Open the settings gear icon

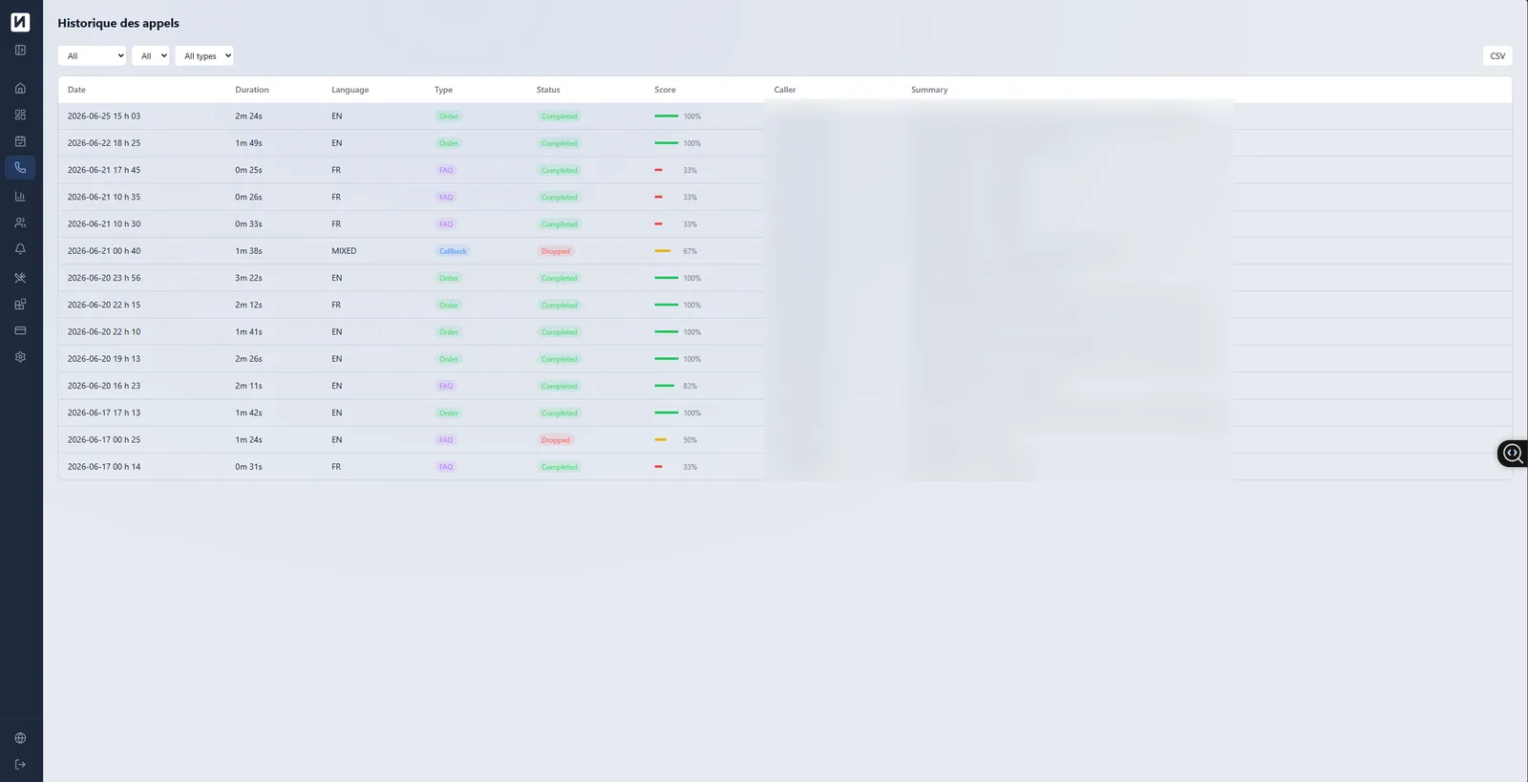[x=20, y=357]
